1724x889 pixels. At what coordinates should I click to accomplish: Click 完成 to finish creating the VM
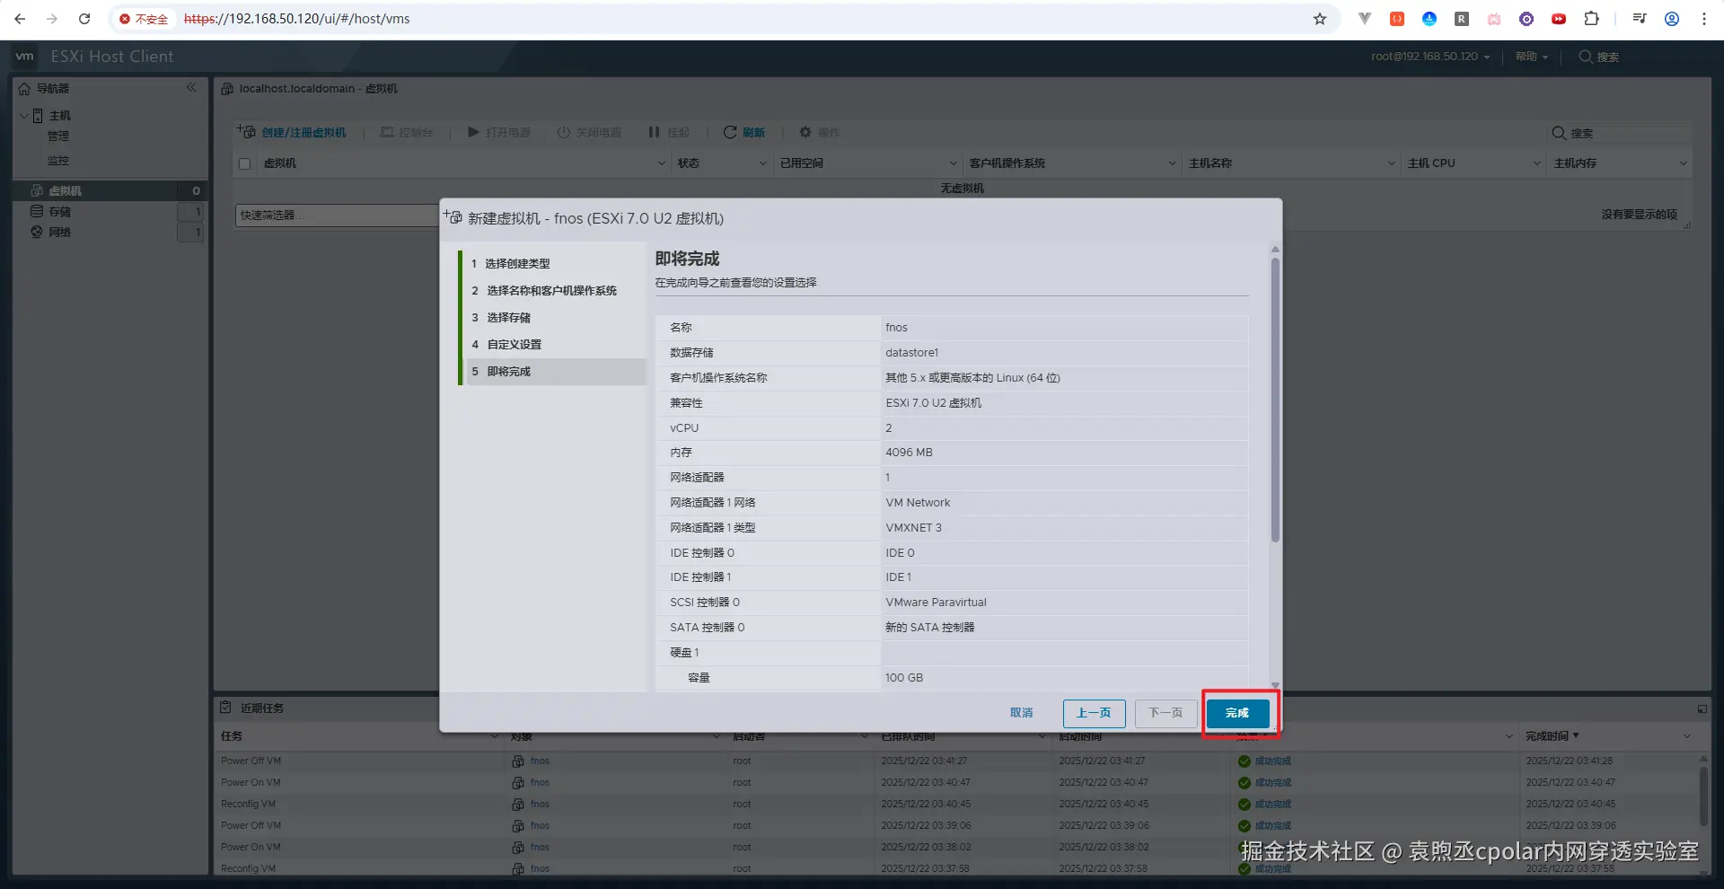(x=1237, y=713)
